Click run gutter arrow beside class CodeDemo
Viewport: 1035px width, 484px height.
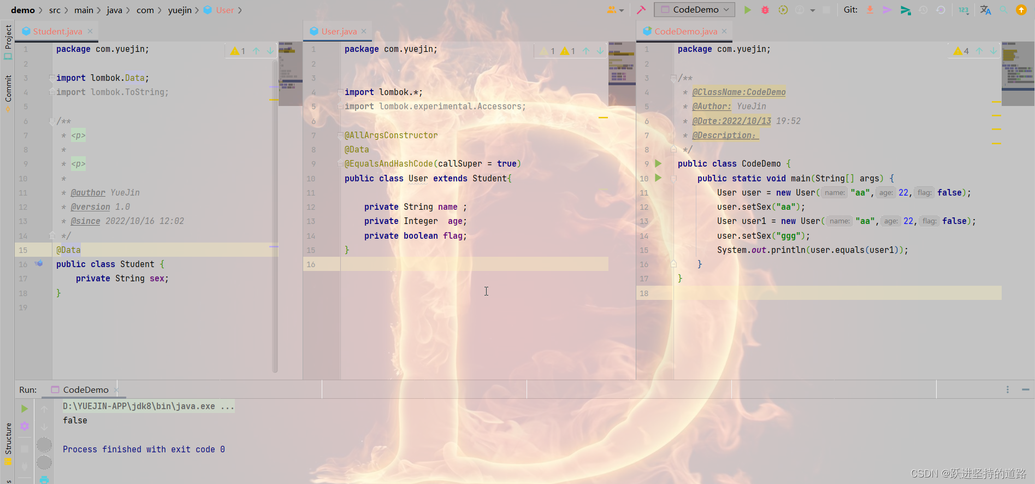pyautogui.click(x=658, y=163)
